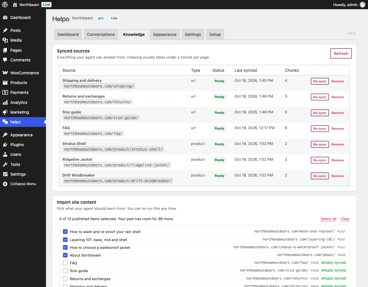Check the Size guide import checkbox
The image size is (368, 287).
[65, 271]
